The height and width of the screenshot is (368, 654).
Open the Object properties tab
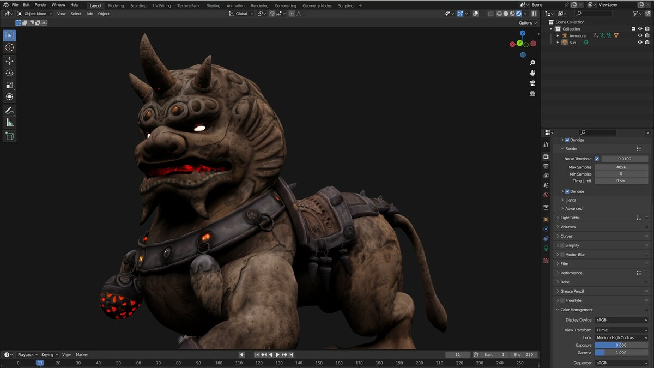coord(546,219)
